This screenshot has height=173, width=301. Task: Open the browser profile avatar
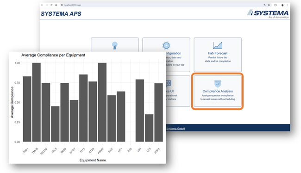[282, 5]
